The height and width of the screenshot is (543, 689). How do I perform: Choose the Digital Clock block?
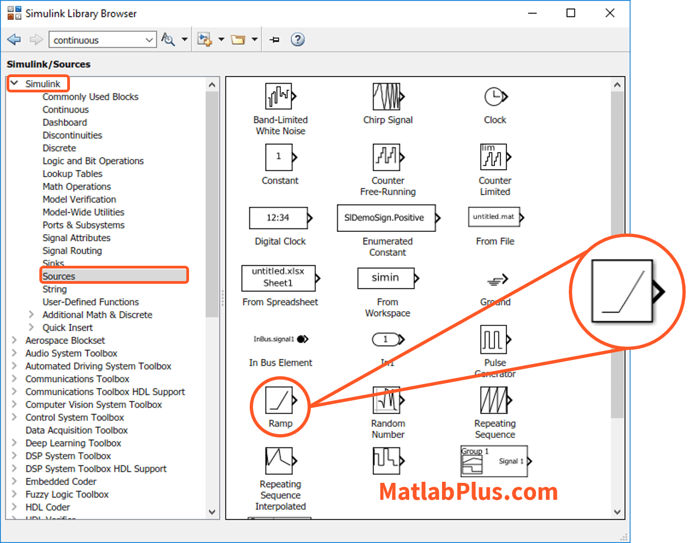[x=279, y=218]
